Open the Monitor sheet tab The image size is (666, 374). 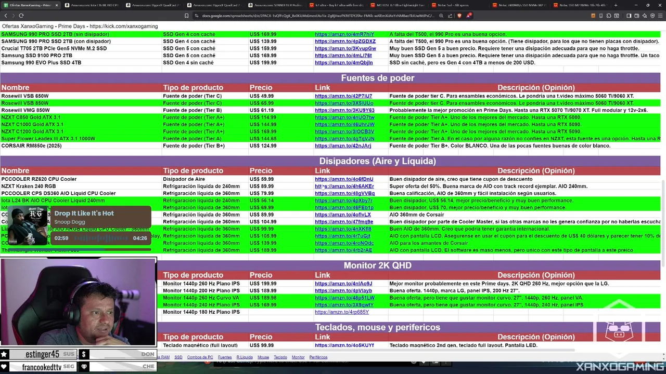(298, 357)
